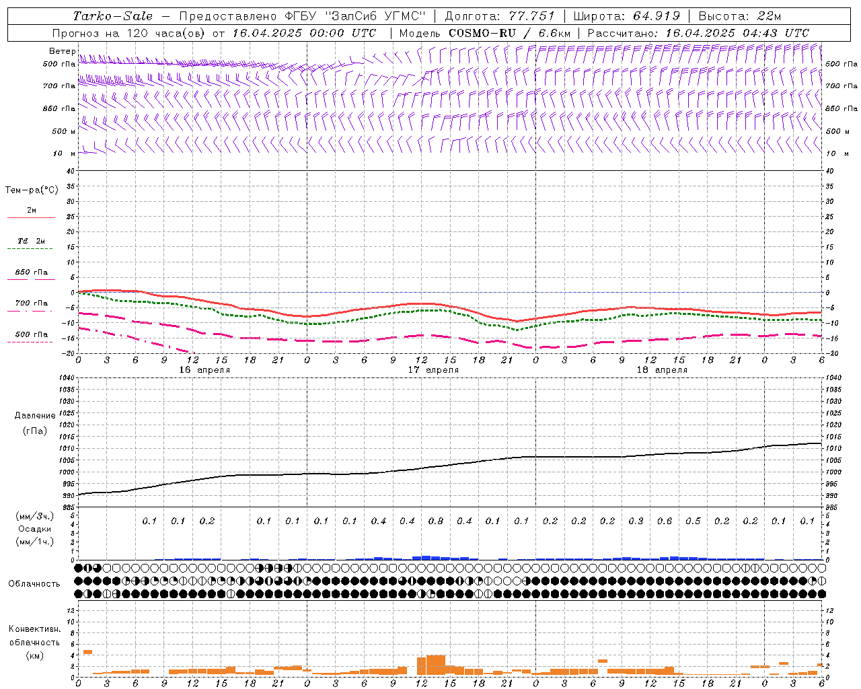
Task: Click the "Tarko-Sale" station name in the header
Action: pos(113,16)
